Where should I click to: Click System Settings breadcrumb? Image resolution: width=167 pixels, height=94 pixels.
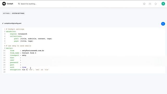[18, 13]
